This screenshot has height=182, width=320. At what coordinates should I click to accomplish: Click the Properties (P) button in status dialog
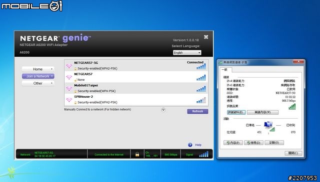click(233, 143)
